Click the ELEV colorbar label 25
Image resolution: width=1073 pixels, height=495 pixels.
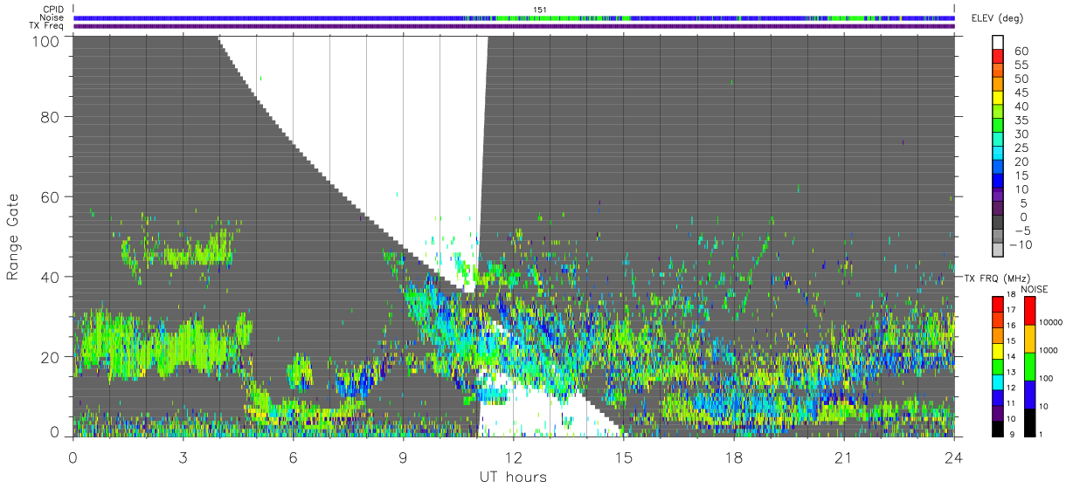[1021, 148]
